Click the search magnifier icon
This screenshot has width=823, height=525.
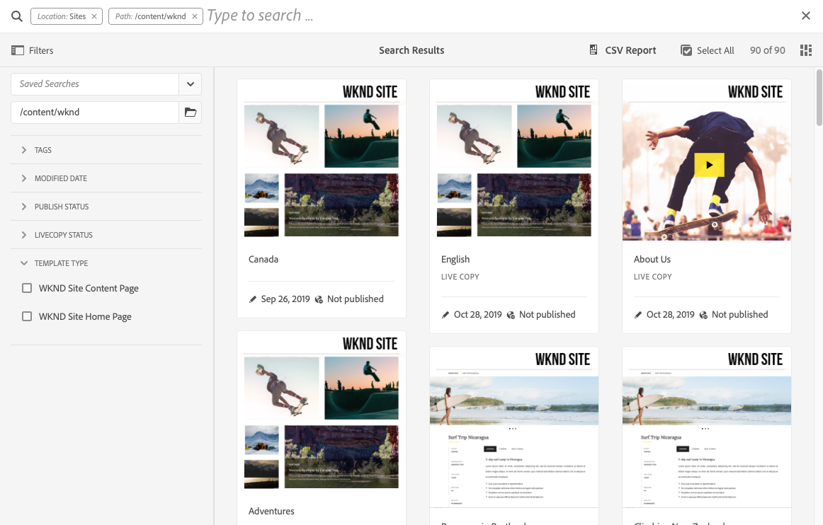pos(17,16)
